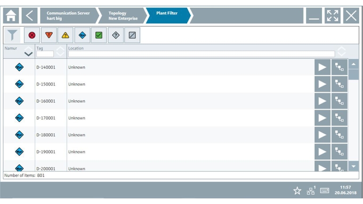Toggle fullscreen with the expand arrows icon
Screen dimensions: 363x204
coord(332,16)
